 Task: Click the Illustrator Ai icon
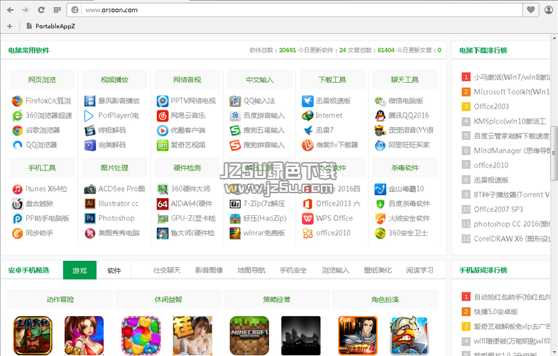(x=90, y=204)
